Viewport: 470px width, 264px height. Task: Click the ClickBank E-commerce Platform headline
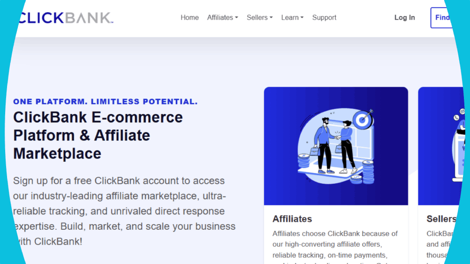[x=98, y=136]
